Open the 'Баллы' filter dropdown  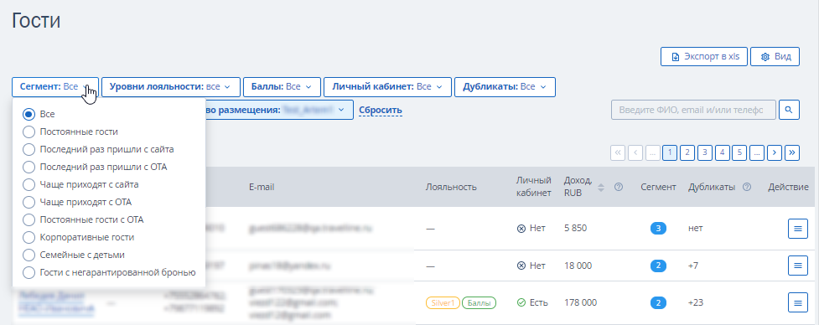point(282,87)
